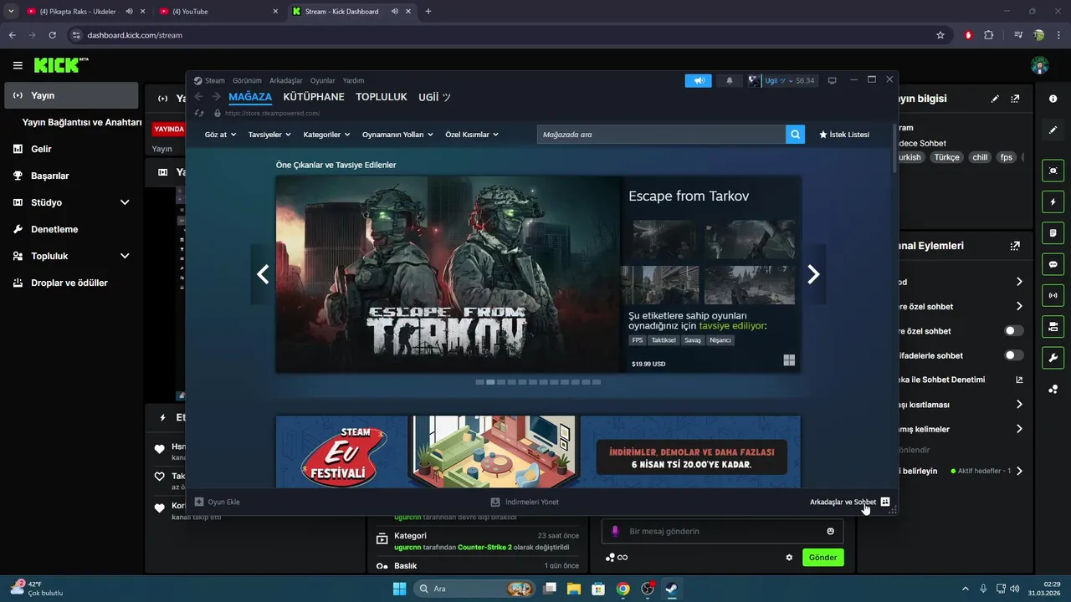This screenshot has width=1071, height=602.
Task: Click pencil icon in Kick right rail
Action: tap(1053, 130)
